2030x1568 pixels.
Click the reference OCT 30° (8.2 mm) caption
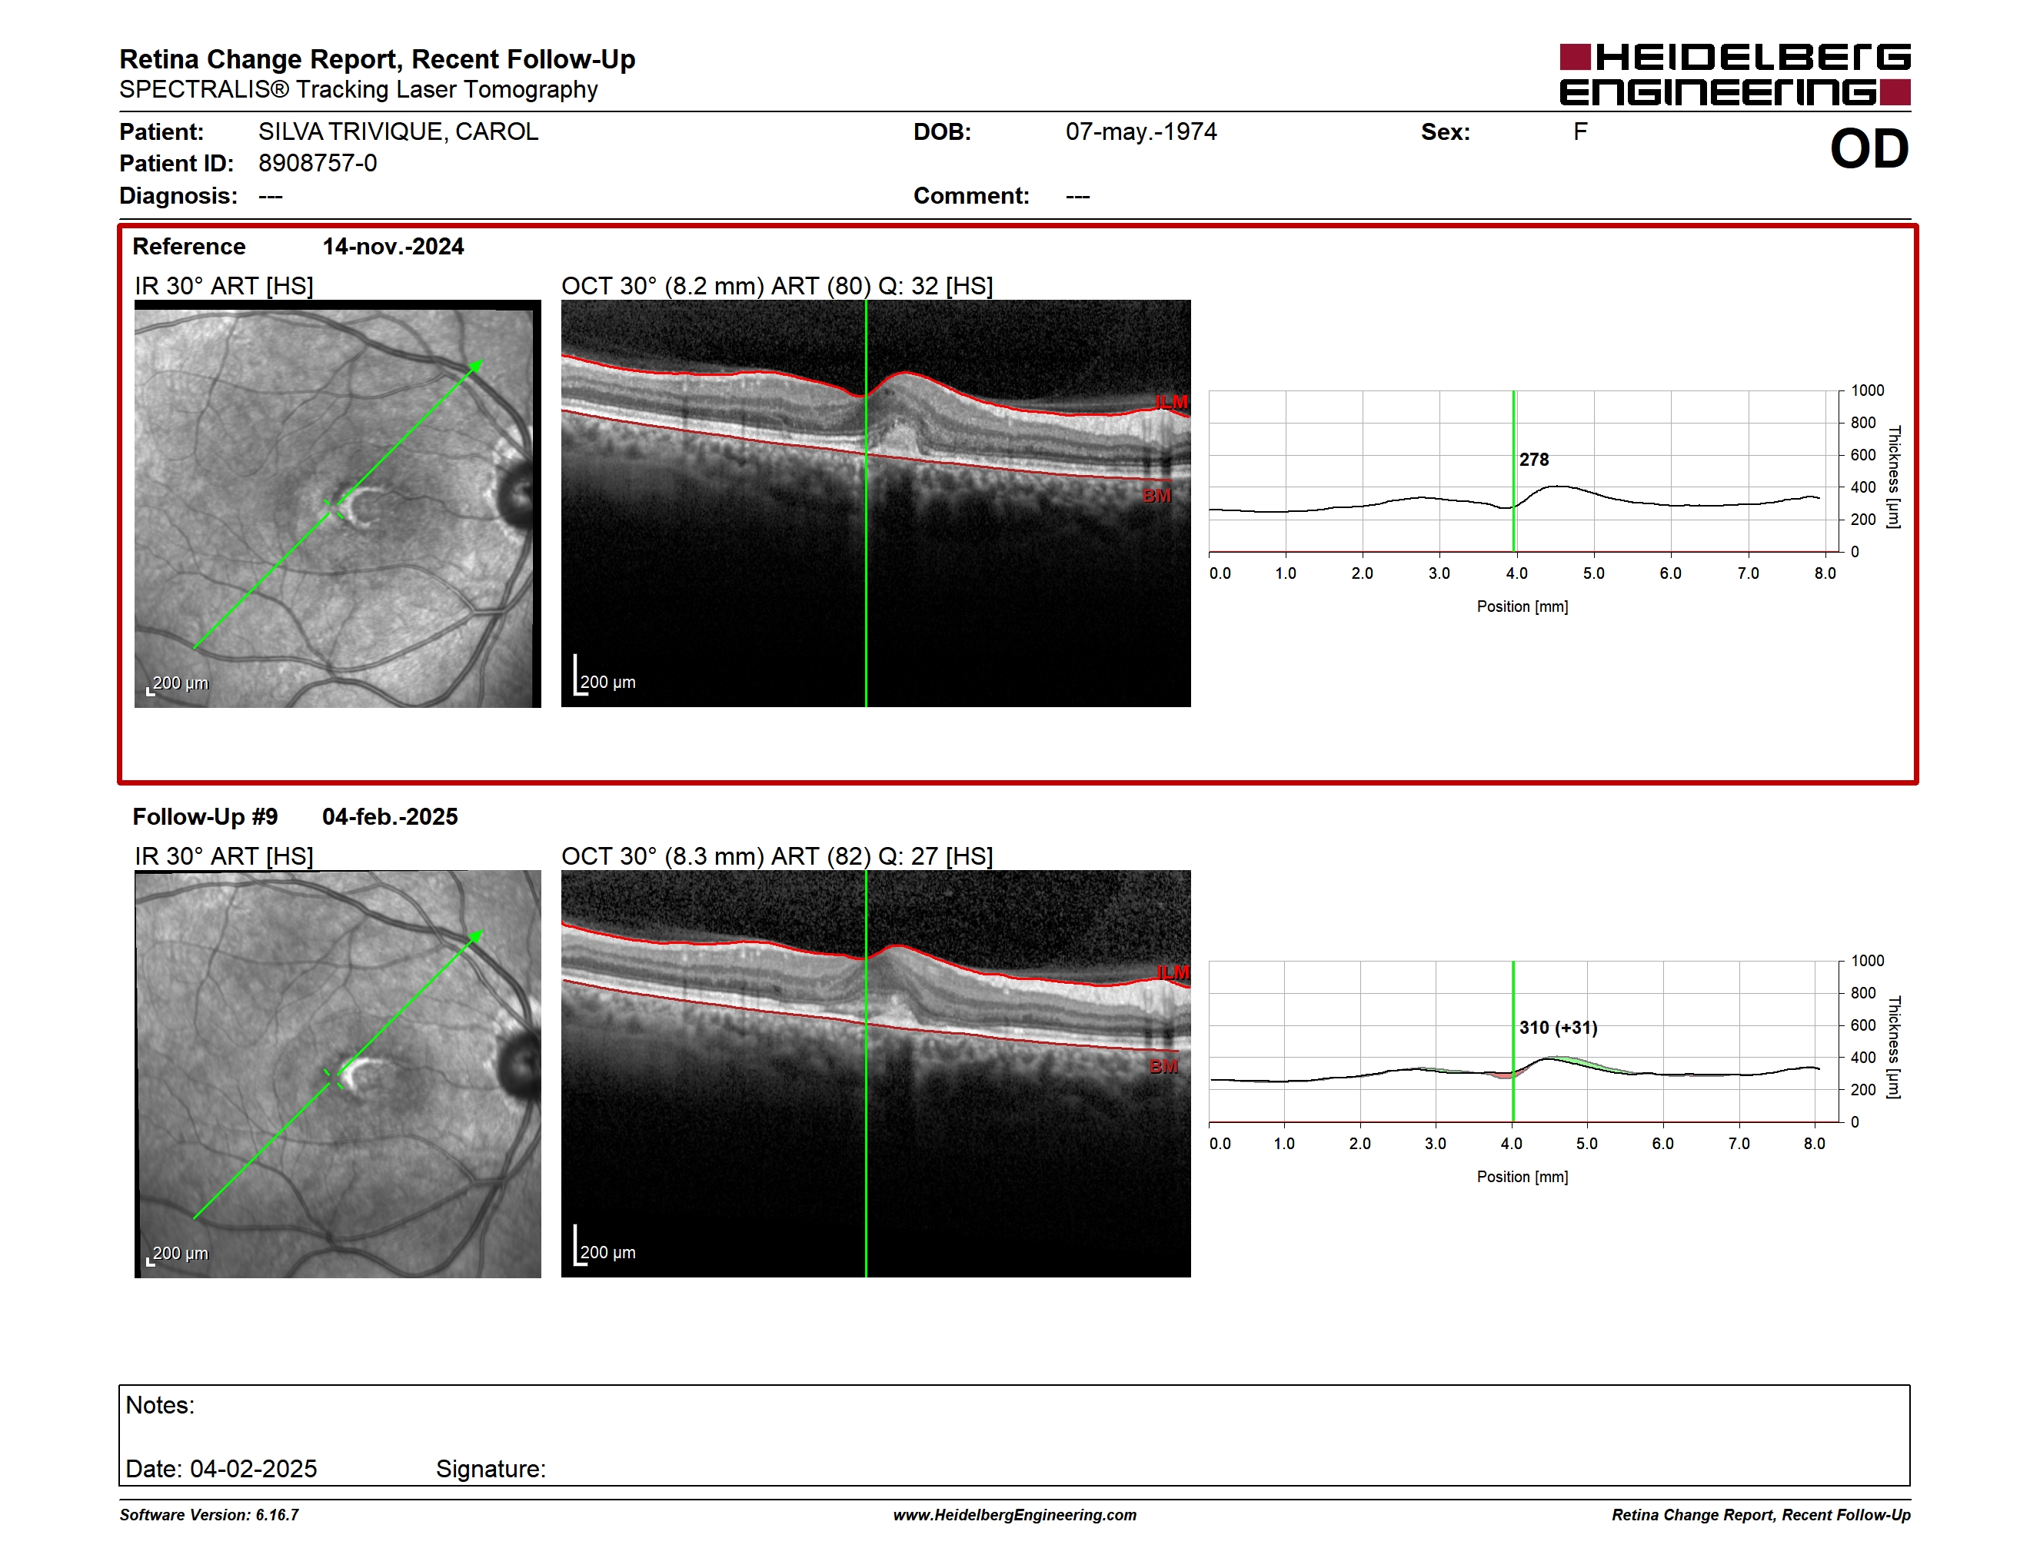(x=777, y=286)
